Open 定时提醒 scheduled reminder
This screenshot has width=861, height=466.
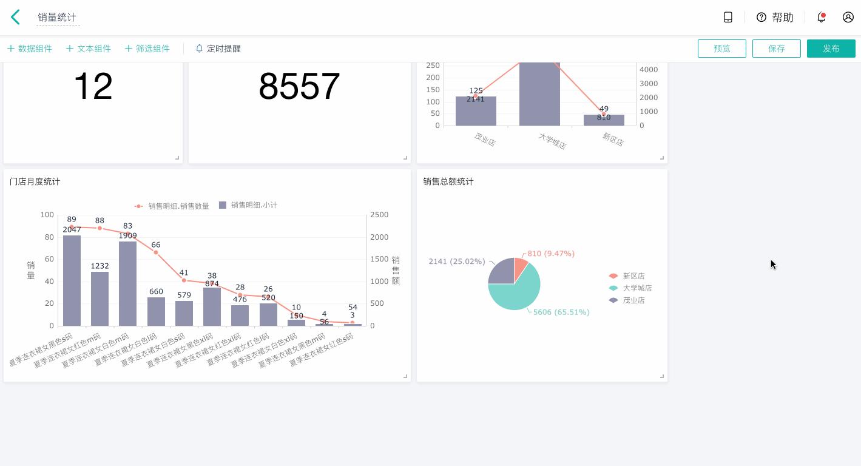click(218, 49)
